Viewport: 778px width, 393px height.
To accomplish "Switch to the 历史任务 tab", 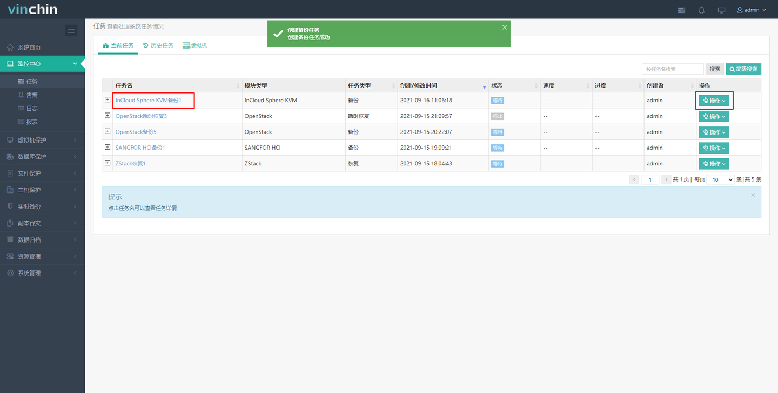I will point(158,45).
